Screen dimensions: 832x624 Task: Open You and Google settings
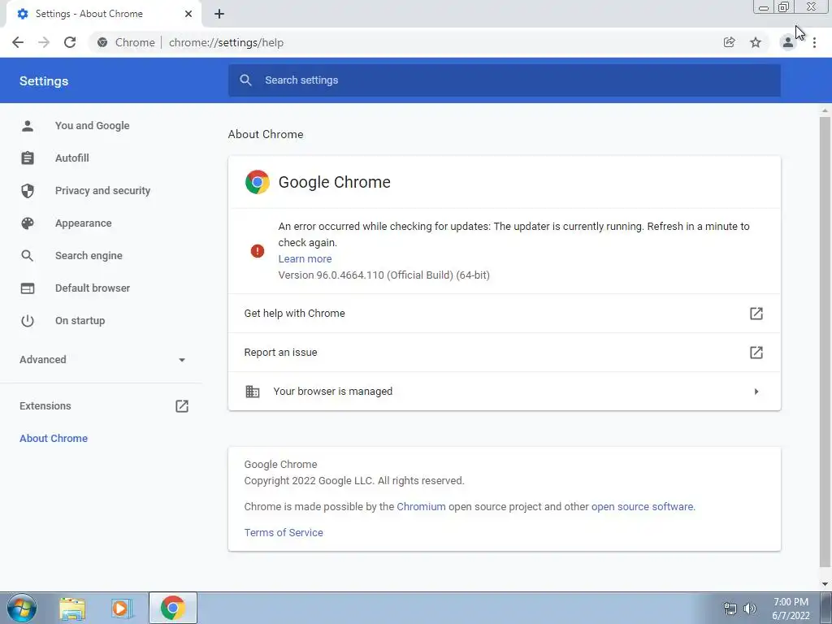[93, 126]
